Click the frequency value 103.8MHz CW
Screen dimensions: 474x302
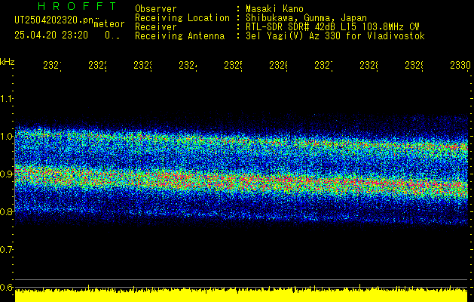tap(390, 27)
